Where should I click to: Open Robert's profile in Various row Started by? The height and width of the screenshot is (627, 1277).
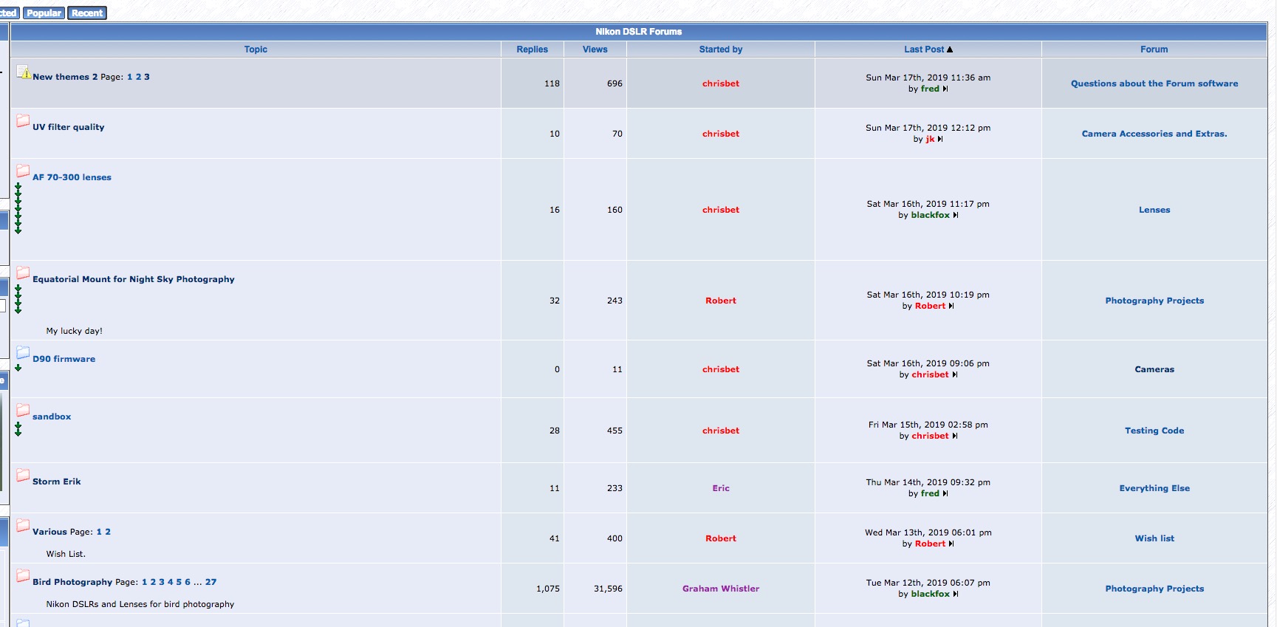(721, 538)
